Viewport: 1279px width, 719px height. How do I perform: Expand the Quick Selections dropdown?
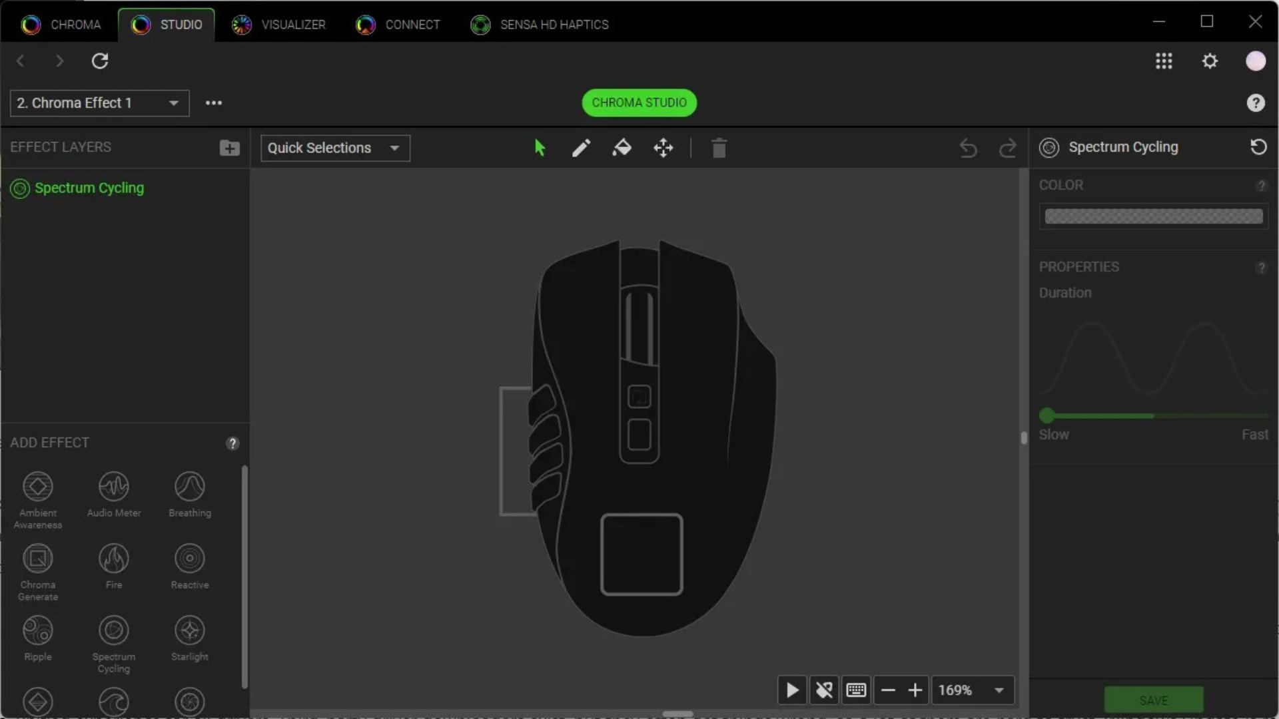(335, 148)
